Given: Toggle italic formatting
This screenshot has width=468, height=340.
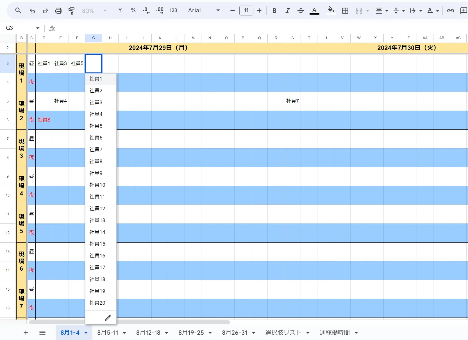Looking at the screenshot, I should coord(287,11).
